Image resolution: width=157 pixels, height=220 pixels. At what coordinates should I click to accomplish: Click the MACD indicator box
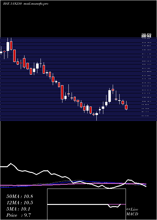(86, 204)
